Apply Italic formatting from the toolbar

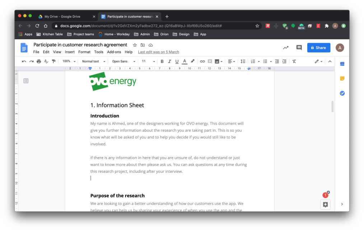169,61
